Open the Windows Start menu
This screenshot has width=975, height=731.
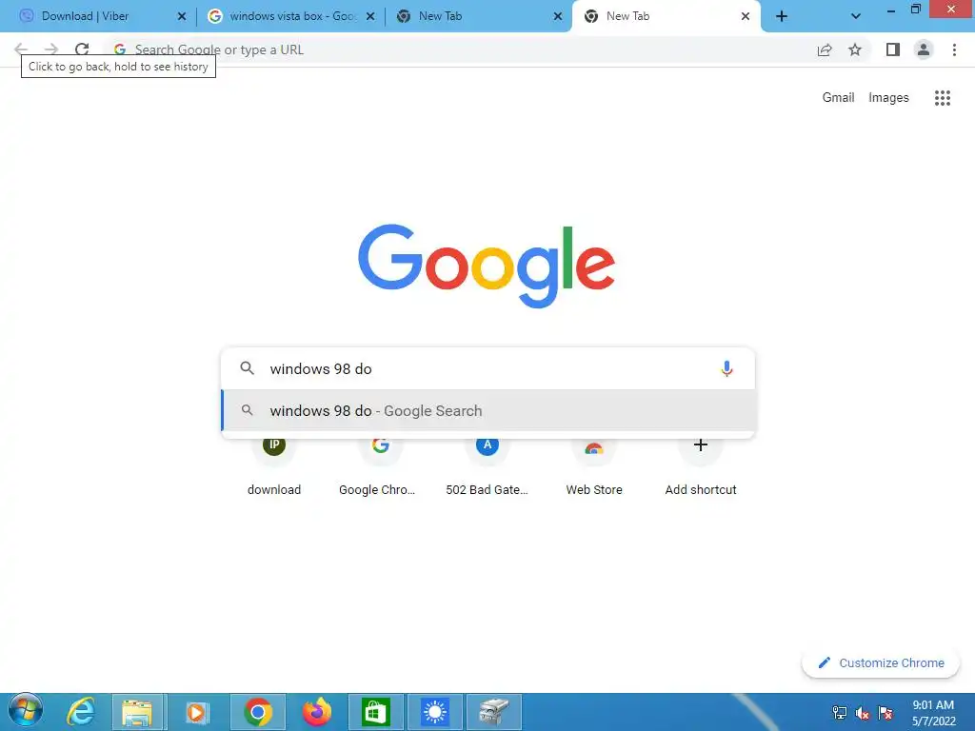pyautogui.click(x=26, y=711)
